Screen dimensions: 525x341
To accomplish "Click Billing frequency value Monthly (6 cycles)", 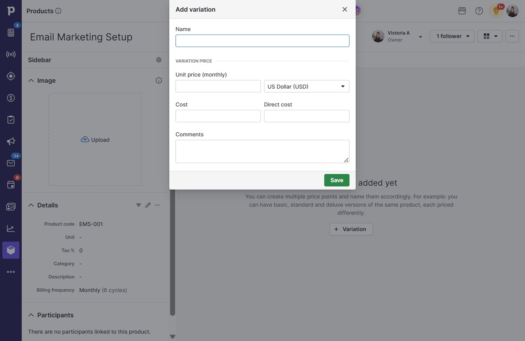I will [103, 290].
